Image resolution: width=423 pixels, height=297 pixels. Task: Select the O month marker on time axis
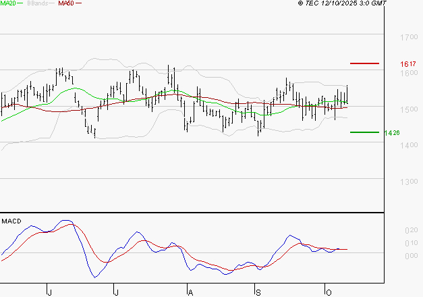[327, 292]
